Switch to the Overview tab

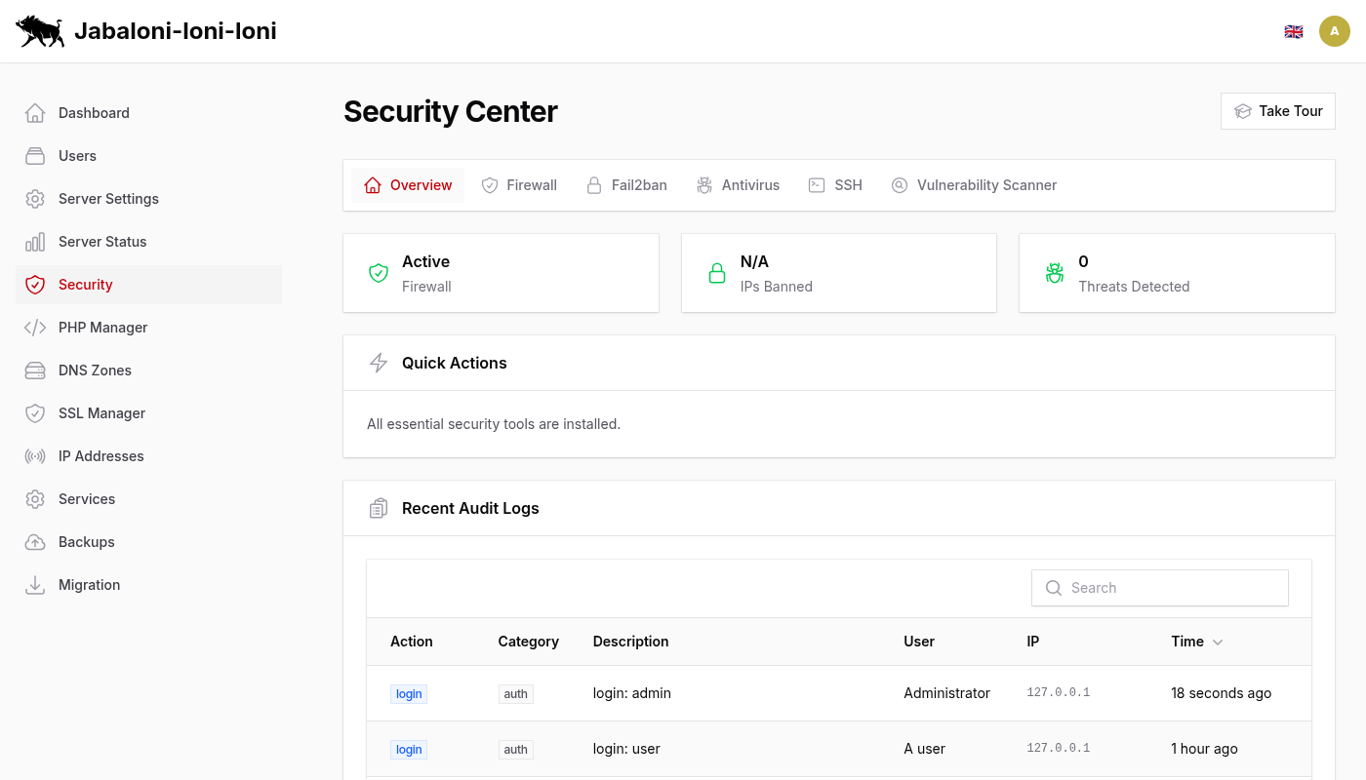coord(410,184)
